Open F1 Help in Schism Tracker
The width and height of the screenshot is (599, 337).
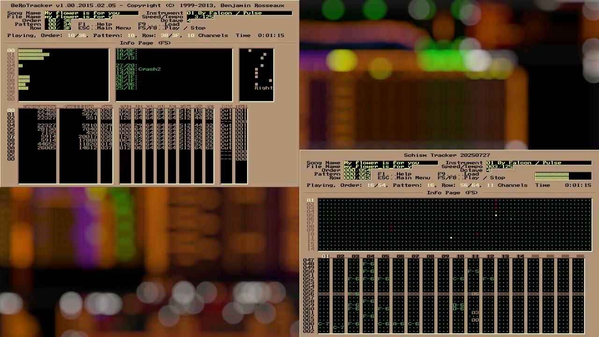click(394, 174)
